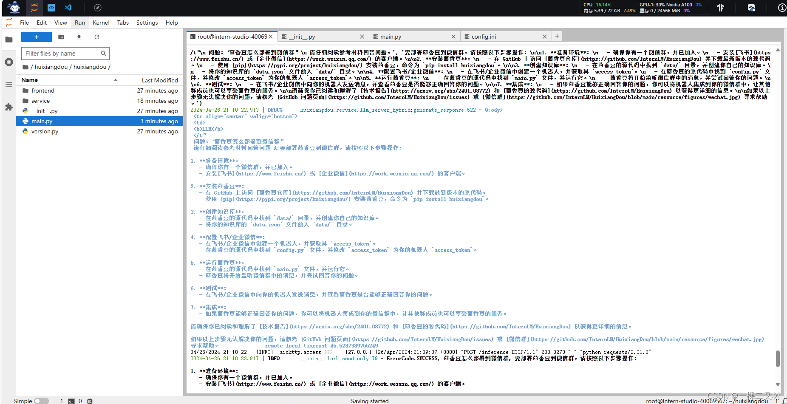Click the Jupyter logo beside File menu
Viewport: 787px width, 404px height.
coord(9,23)
